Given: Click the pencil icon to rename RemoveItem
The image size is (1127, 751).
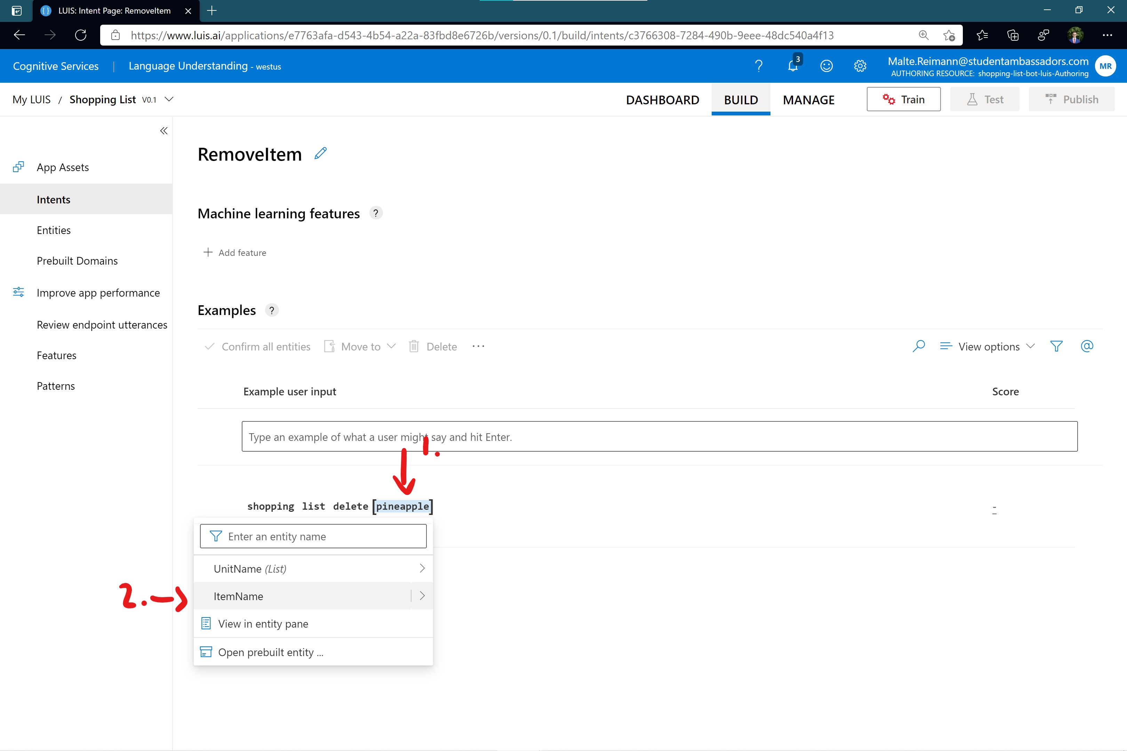Looking at the screenshot, I should click(321, 153).
